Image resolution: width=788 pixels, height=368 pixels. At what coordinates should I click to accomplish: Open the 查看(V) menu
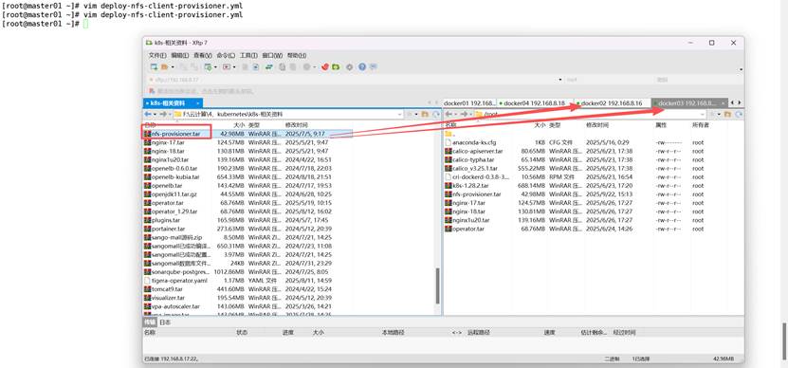click(x=203, y=55)
